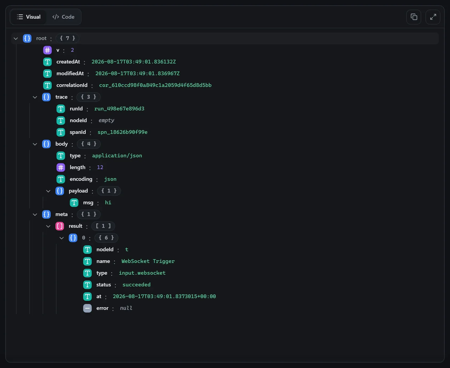Click the object icon beside index 0

click(x=73, y=238)
